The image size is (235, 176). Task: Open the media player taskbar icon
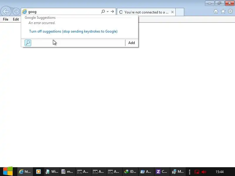tap(38, 172)
